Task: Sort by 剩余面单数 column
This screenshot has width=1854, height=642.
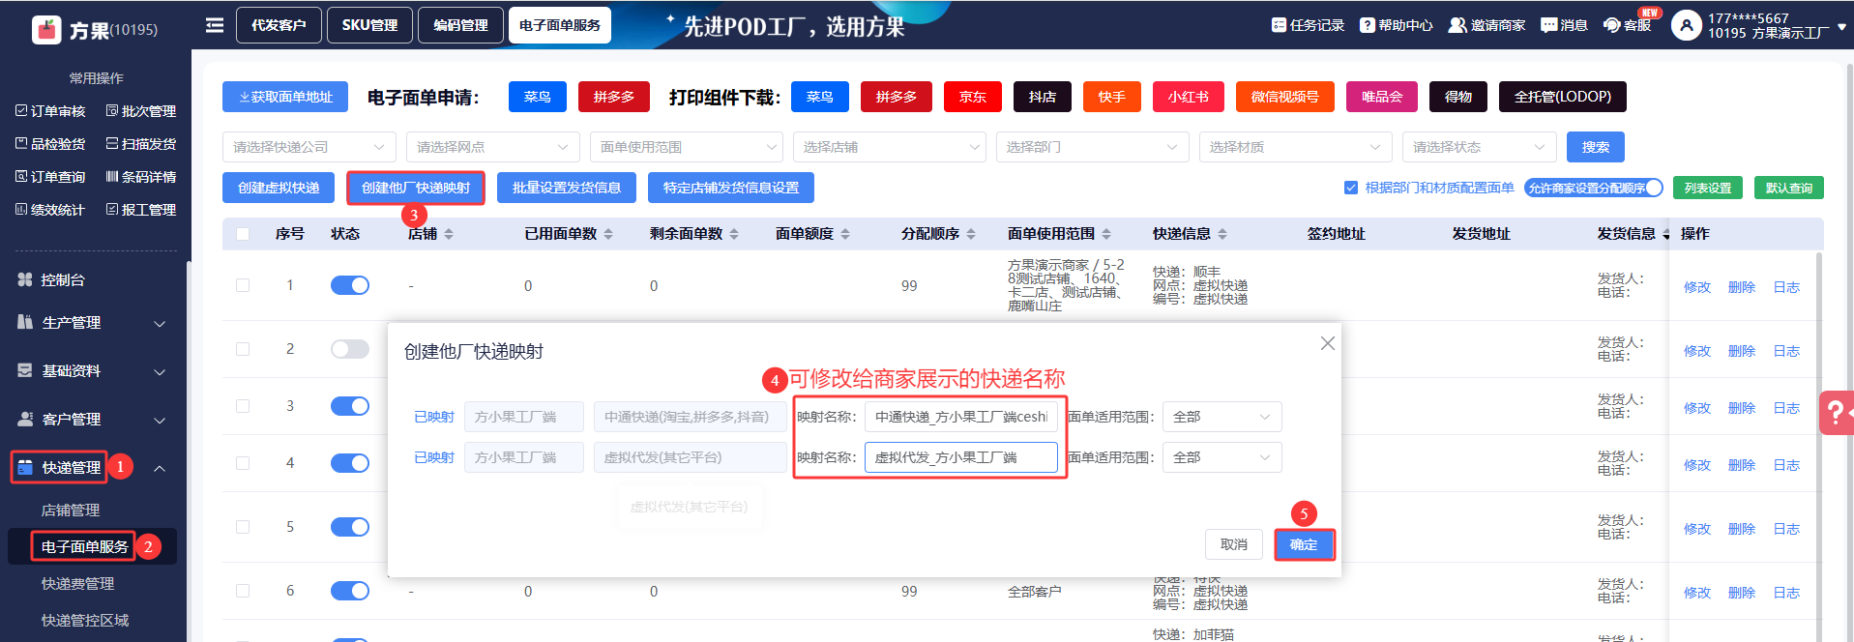Action: point(734,234)
